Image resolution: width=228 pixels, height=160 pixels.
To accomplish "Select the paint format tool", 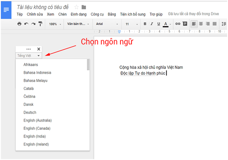I will [40, 24].
